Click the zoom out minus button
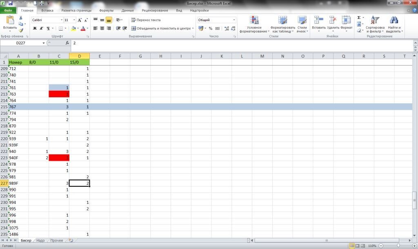 tap(381, 246)
